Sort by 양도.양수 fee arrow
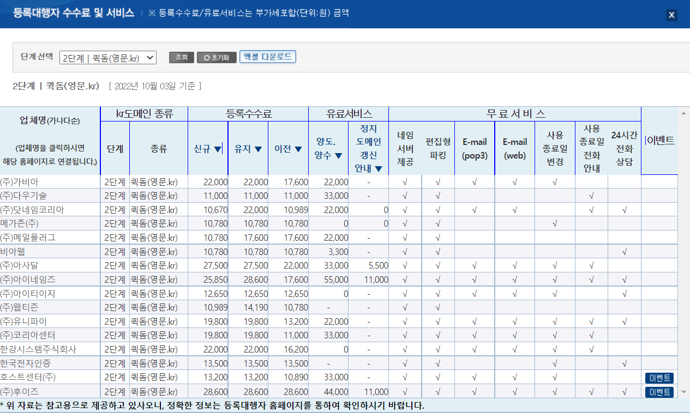The image size is (690, 413). (338, 156)
